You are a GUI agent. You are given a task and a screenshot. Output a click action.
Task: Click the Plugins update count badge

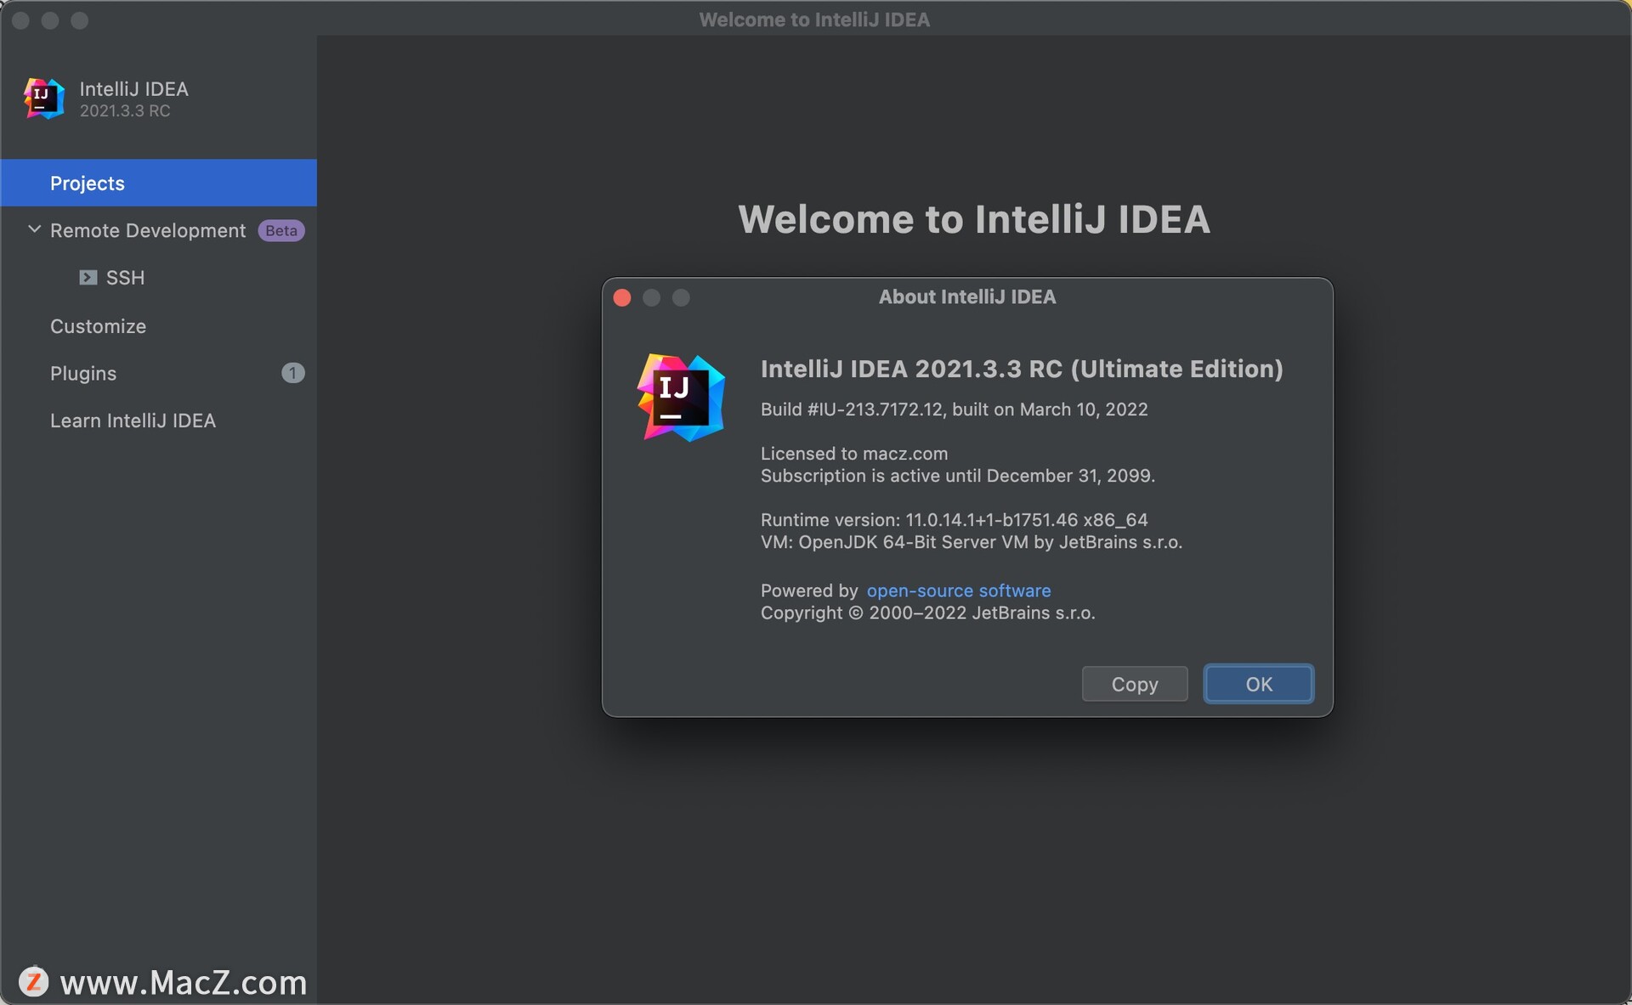[x=292, y=373]
